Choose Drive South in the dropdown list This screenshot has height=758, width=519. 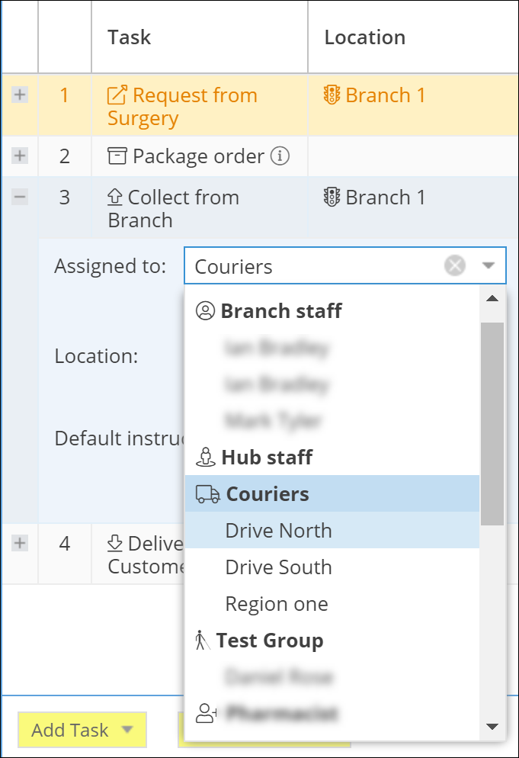278,567
